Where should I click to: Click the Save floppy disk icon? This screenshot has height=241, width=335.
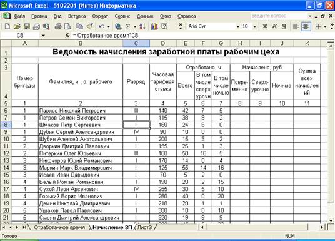[x=27, y=26]
